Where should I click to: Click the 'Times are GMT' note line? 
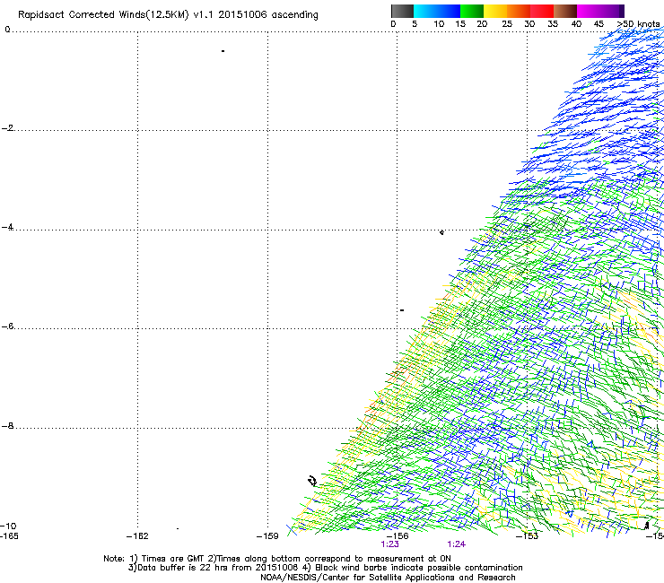point(277,559)
